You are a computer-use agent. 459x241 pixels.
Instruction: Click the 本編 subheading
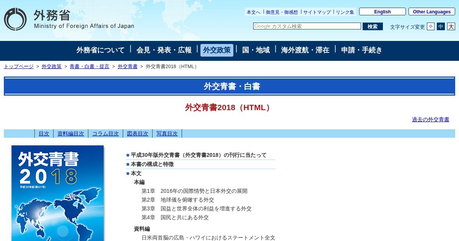tap(139, 182)
